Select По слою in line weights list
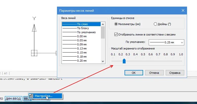The height and width of the screenshot is (104, 197). tap(81, 24)
